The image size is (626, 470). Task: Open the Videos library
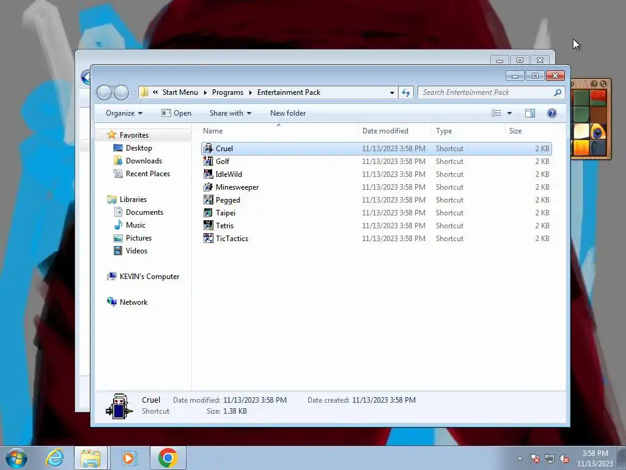[136, 250]
